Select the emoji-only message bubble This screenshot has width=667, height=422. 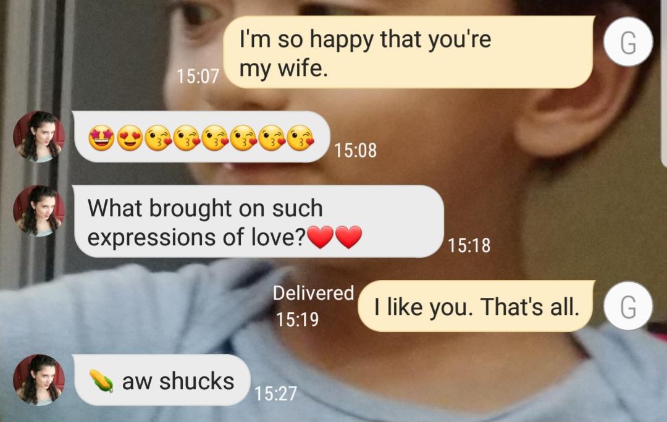[201, 137]
